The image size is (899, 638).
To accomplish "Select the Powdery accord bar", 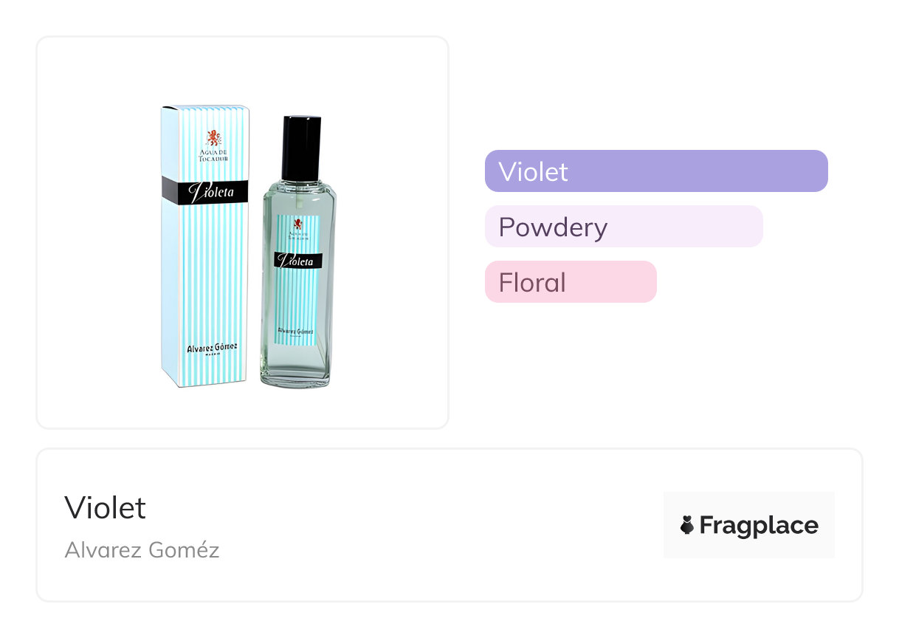I will [x=623, y=227].
